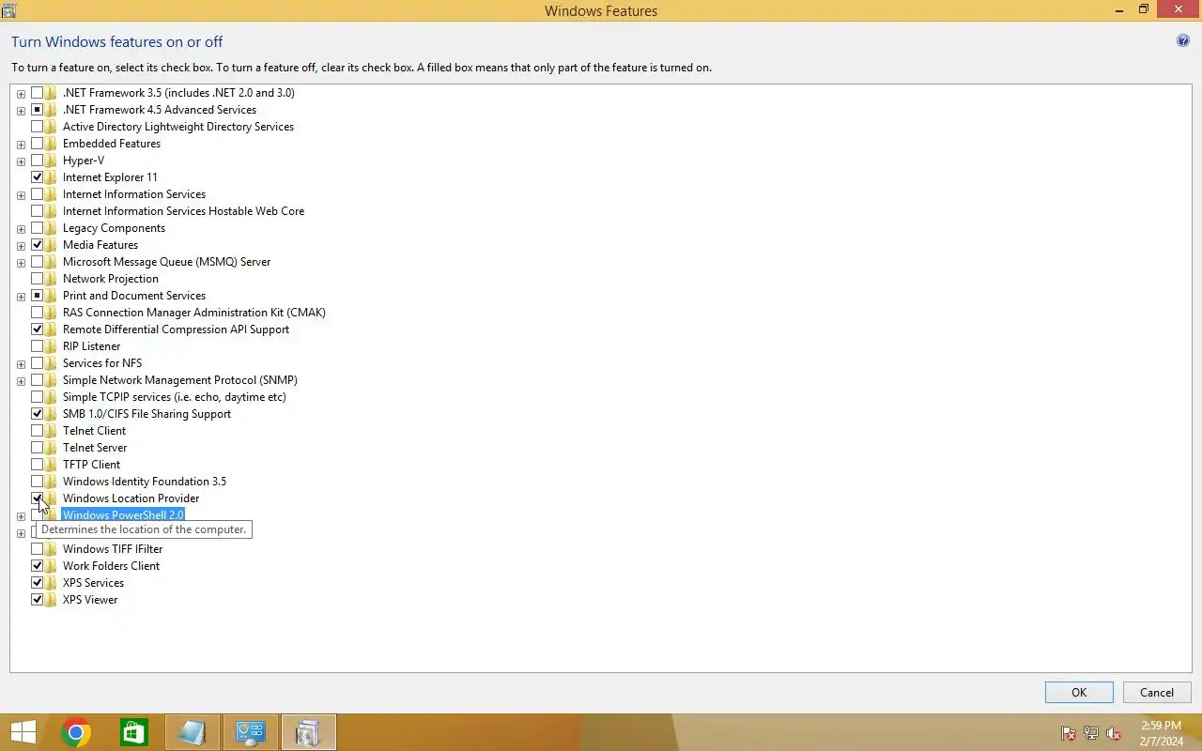This screenshot has width=1202, height=751.
Task: Select Windows Identity Foundation 3.5 label
Action: 145,482
